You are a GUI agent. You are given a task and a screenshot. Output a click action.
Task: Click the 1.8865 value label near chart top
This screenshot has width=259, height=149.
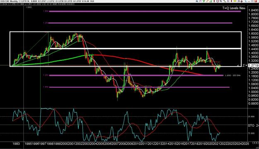(x=29, y=7)
